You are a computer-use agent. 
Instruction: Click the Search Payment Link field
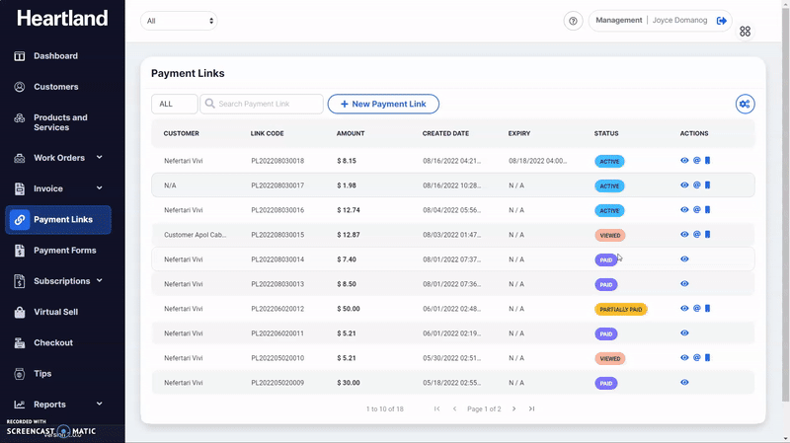262,105
